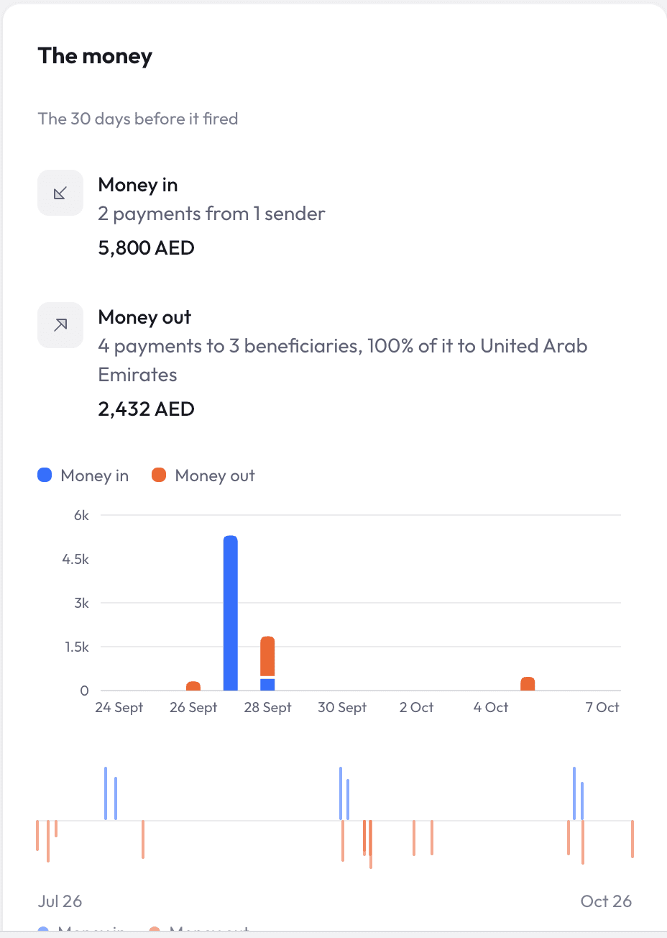Image resolution: width=667 pixels, height=938 pixels.
Task: Click the '2 Oct' x-axis label
Action: (417, 707)
